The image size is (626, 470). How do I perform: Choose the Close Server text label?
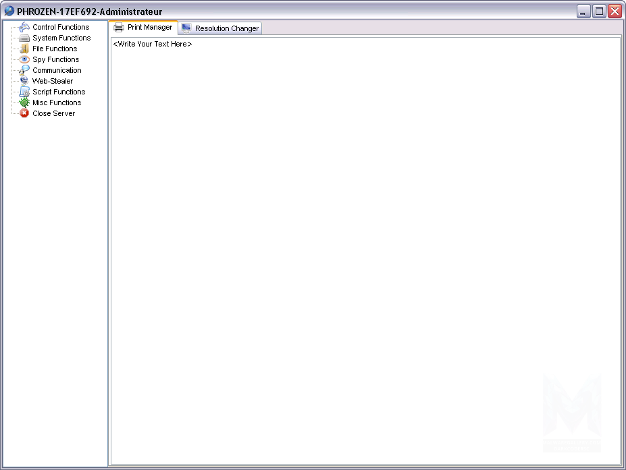point(54,113)
